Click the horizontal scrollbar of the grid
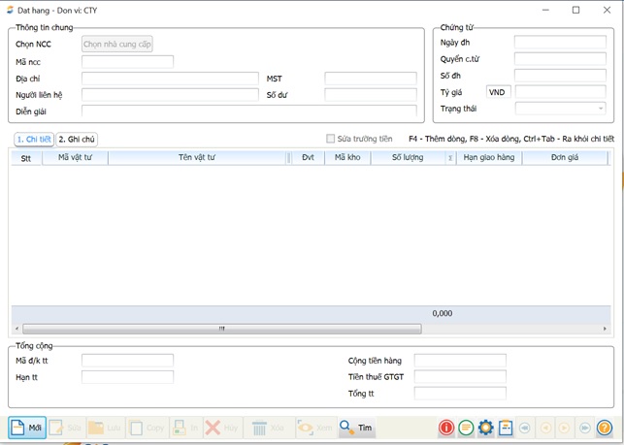The height and width of the screenshot is (445, 624). [221, 329]
